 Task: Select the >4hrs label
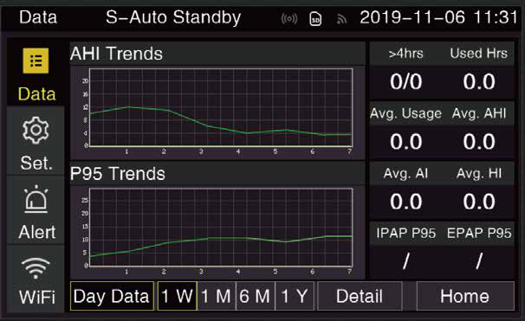click(405, 54)
